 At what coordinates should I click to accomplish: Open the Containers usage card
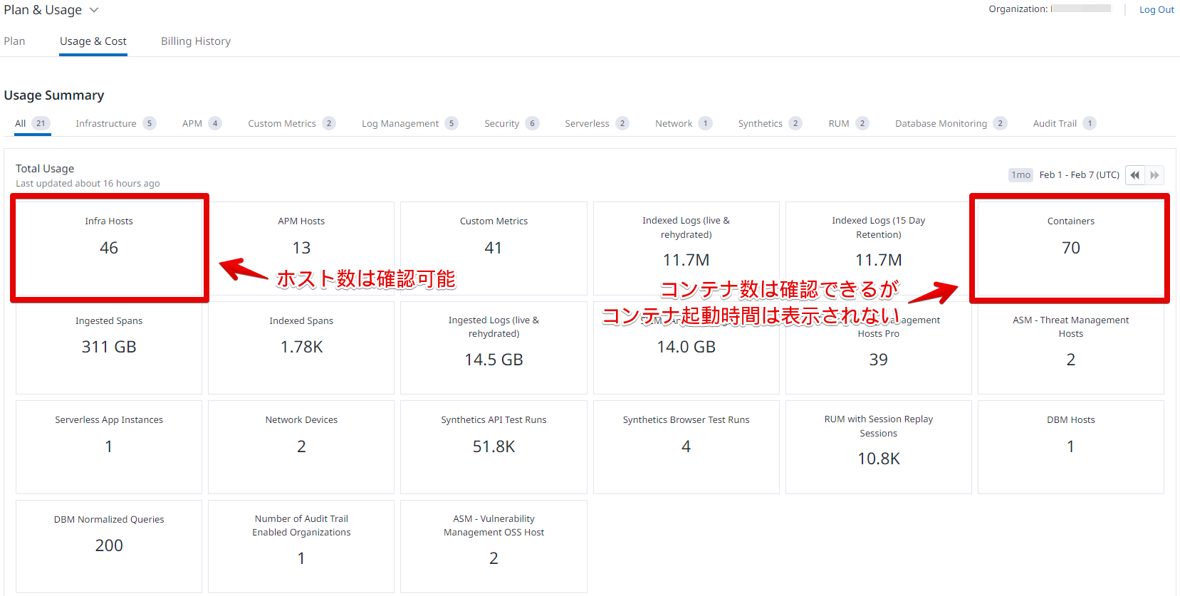(1071, 248)
